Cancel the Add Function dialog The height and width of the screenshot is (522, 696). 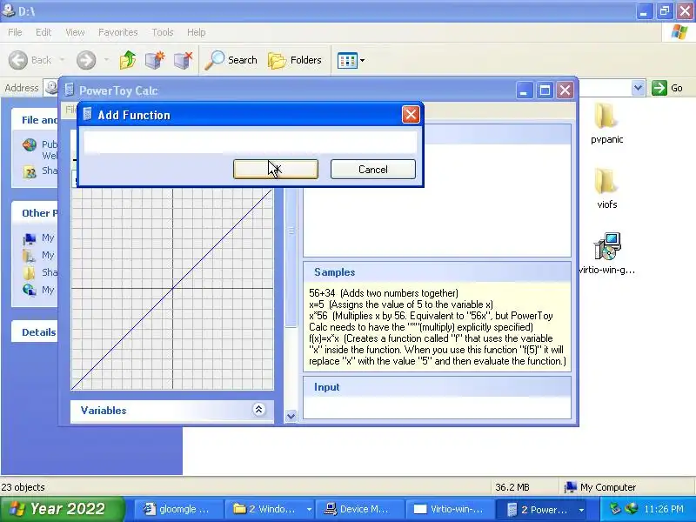pos(373,169)
